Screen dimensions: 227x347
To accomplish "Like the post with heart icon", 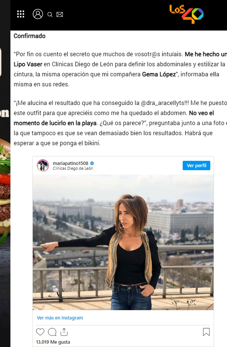I will [40, 332].
